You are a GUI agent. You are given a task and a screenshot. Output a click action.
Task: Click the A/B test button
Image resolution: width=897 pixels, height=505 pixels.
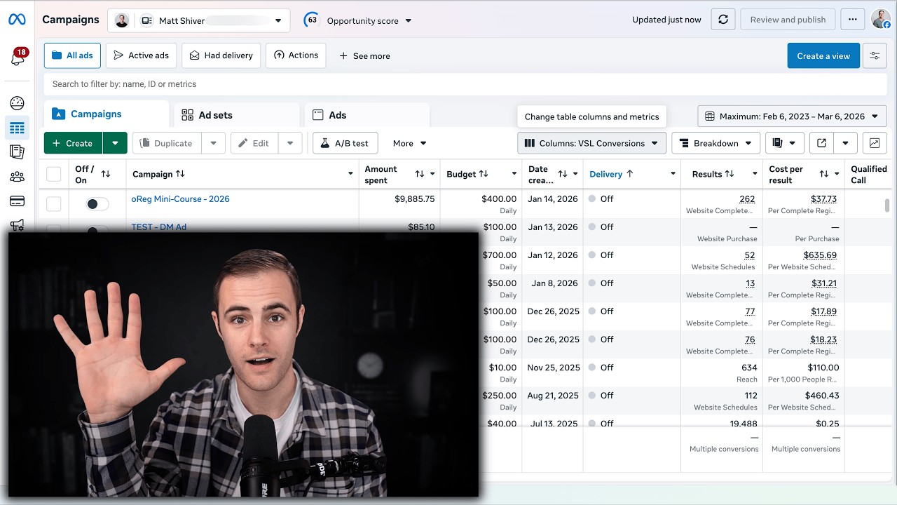point(345,143)
